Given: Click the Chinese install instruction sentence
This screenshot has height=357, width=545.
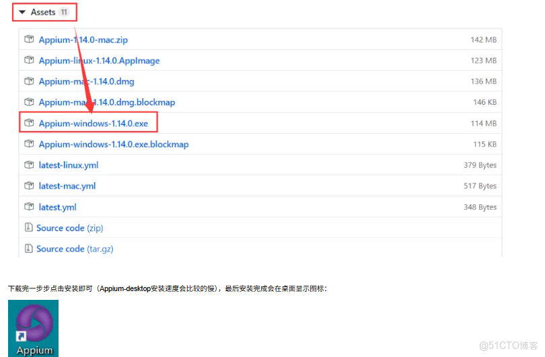Looking at the screenshot, I should pos(167,288).
